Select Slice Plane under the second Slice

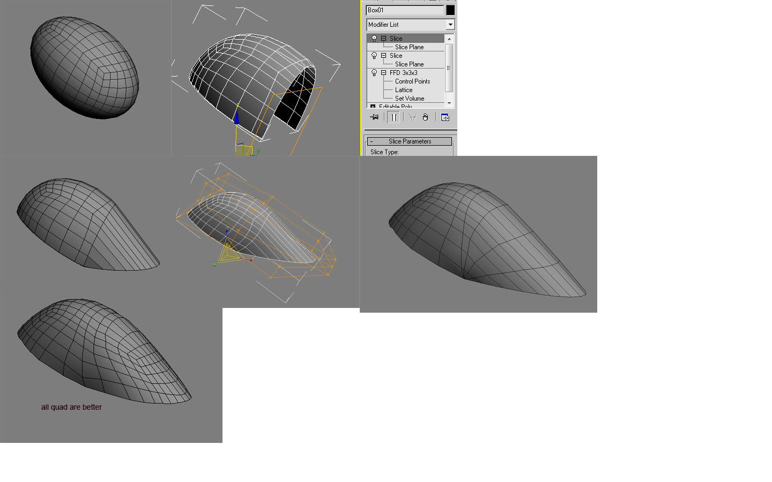[409, 64]
